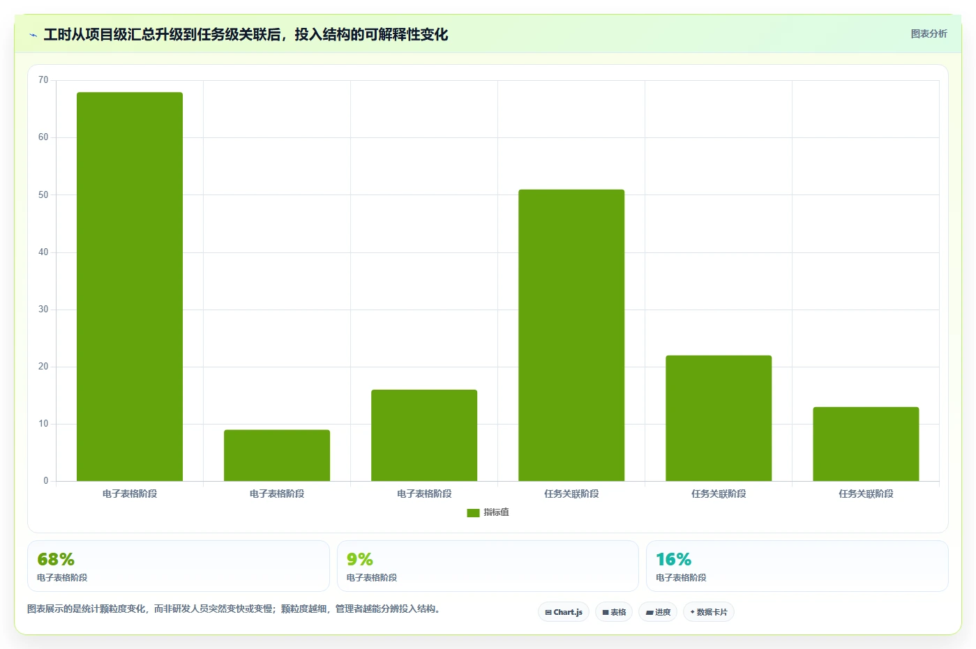Image resolution: width=976 pixels, height=649 pixels.
Task: Click the y-axis tick label 60
Action: pos(43,137)
